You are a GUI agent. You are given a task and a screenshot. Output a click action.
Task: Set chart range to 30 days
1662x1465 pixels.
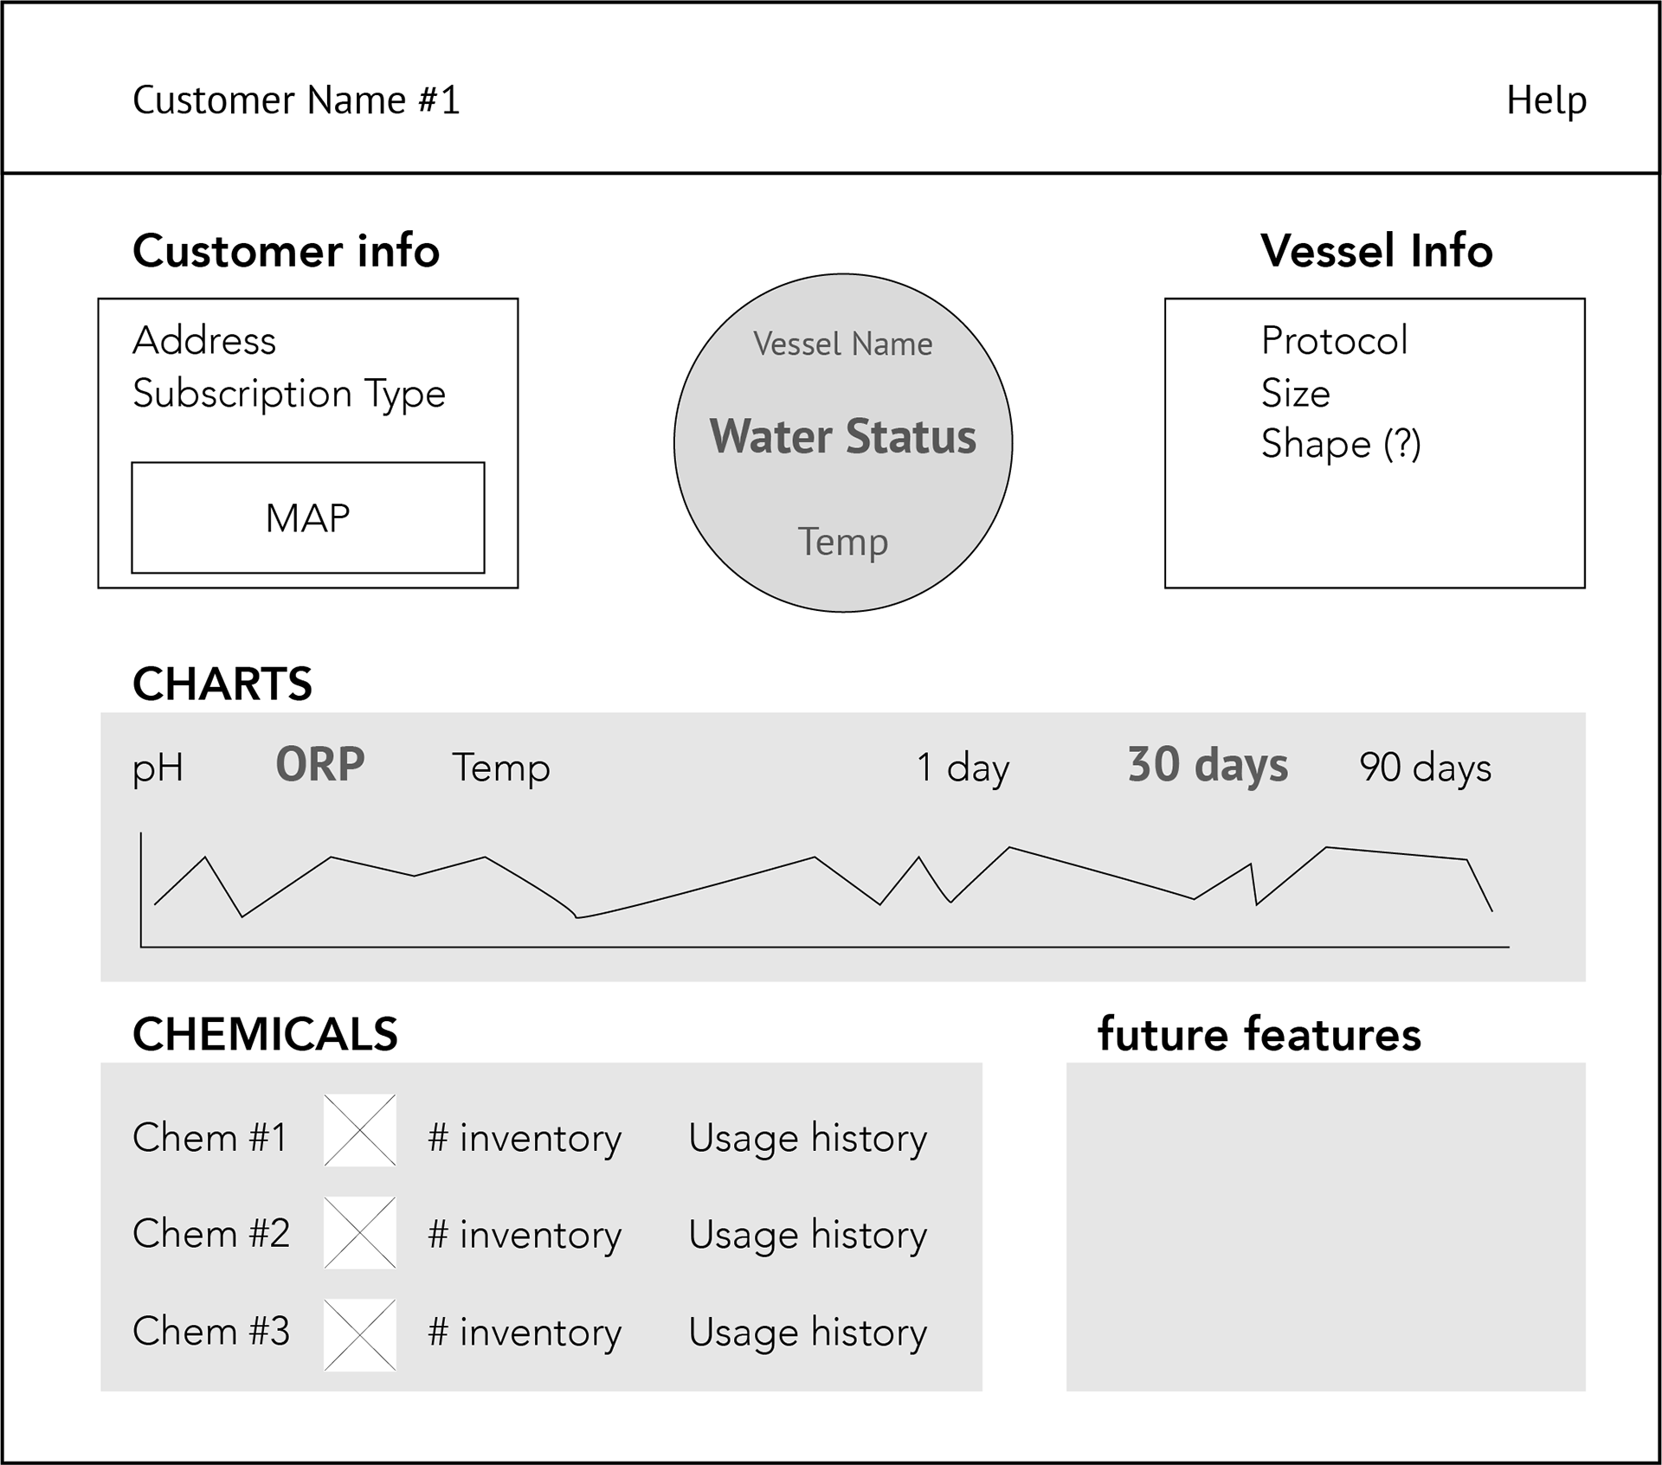tap(1208, 765)
